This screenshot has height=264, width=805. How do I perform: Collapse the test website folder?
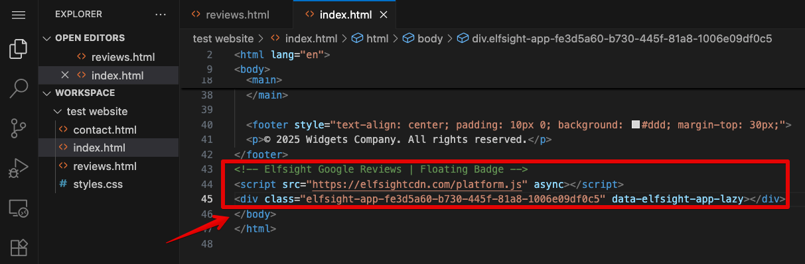[58, 111]
